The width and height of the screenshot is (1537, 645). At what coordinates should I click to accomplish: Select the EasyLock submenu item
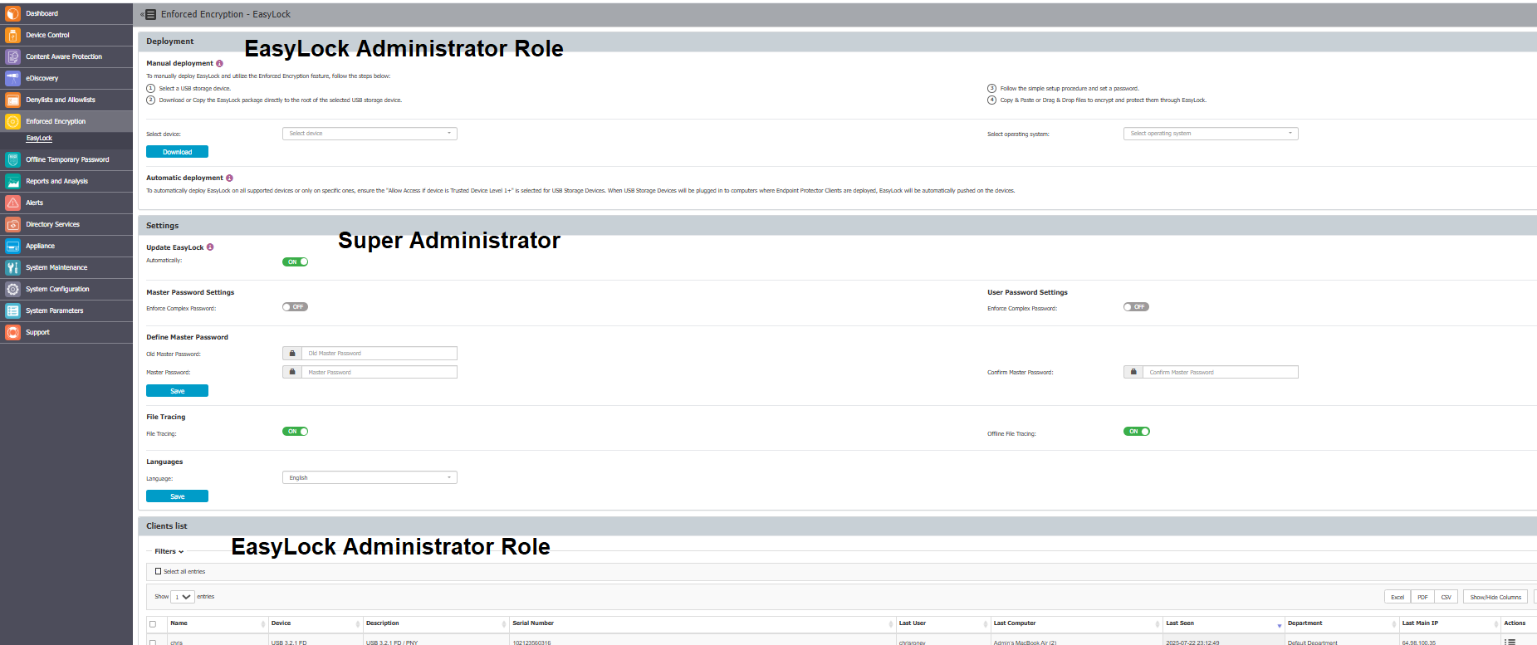(x=39, y=139)
